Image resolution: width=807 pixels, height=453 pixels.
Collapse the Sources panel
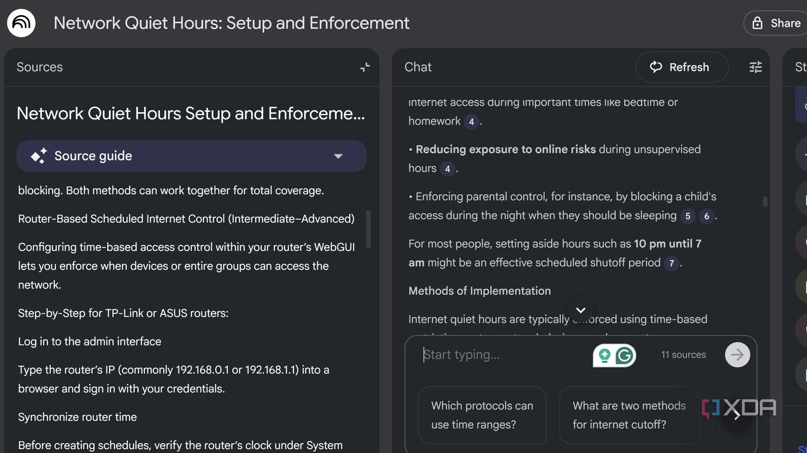364,67
